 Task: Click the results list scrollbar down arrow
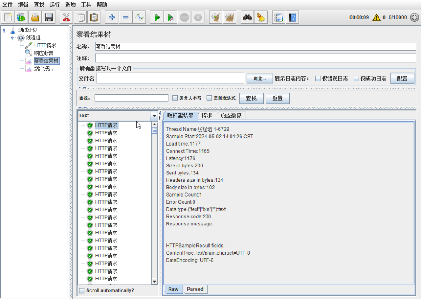[x=155, y=282]
